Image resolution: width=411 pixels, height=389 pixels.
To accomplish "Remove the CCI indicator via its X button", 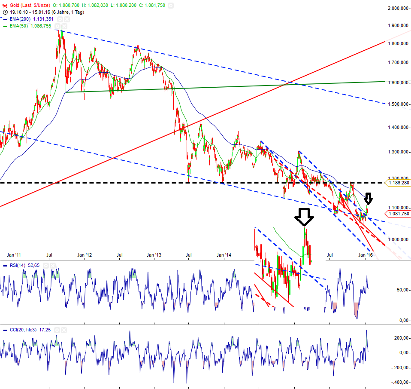I will click(x=63, y=329).
